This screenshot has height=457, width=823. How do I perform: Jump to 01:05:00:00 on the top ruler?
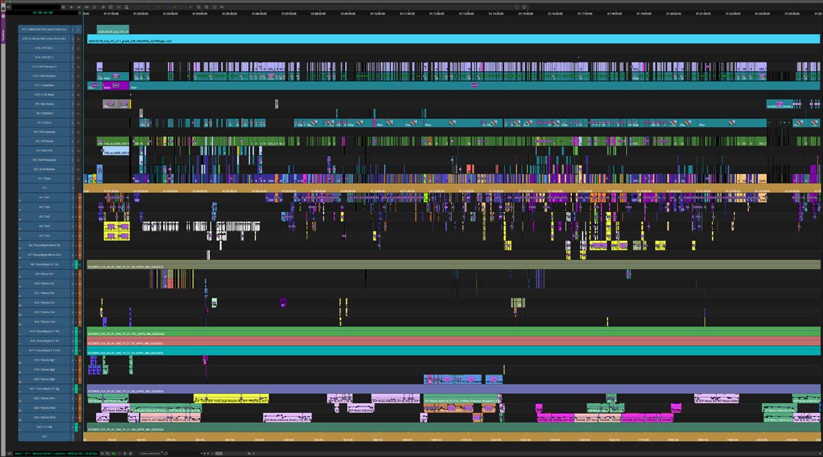[228, 13]
